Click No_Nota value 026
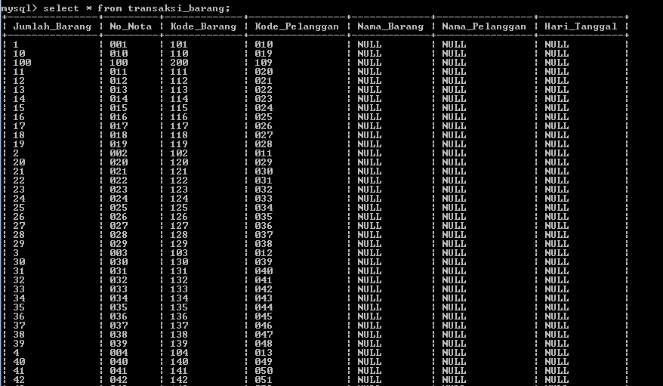 click(119, 217)
